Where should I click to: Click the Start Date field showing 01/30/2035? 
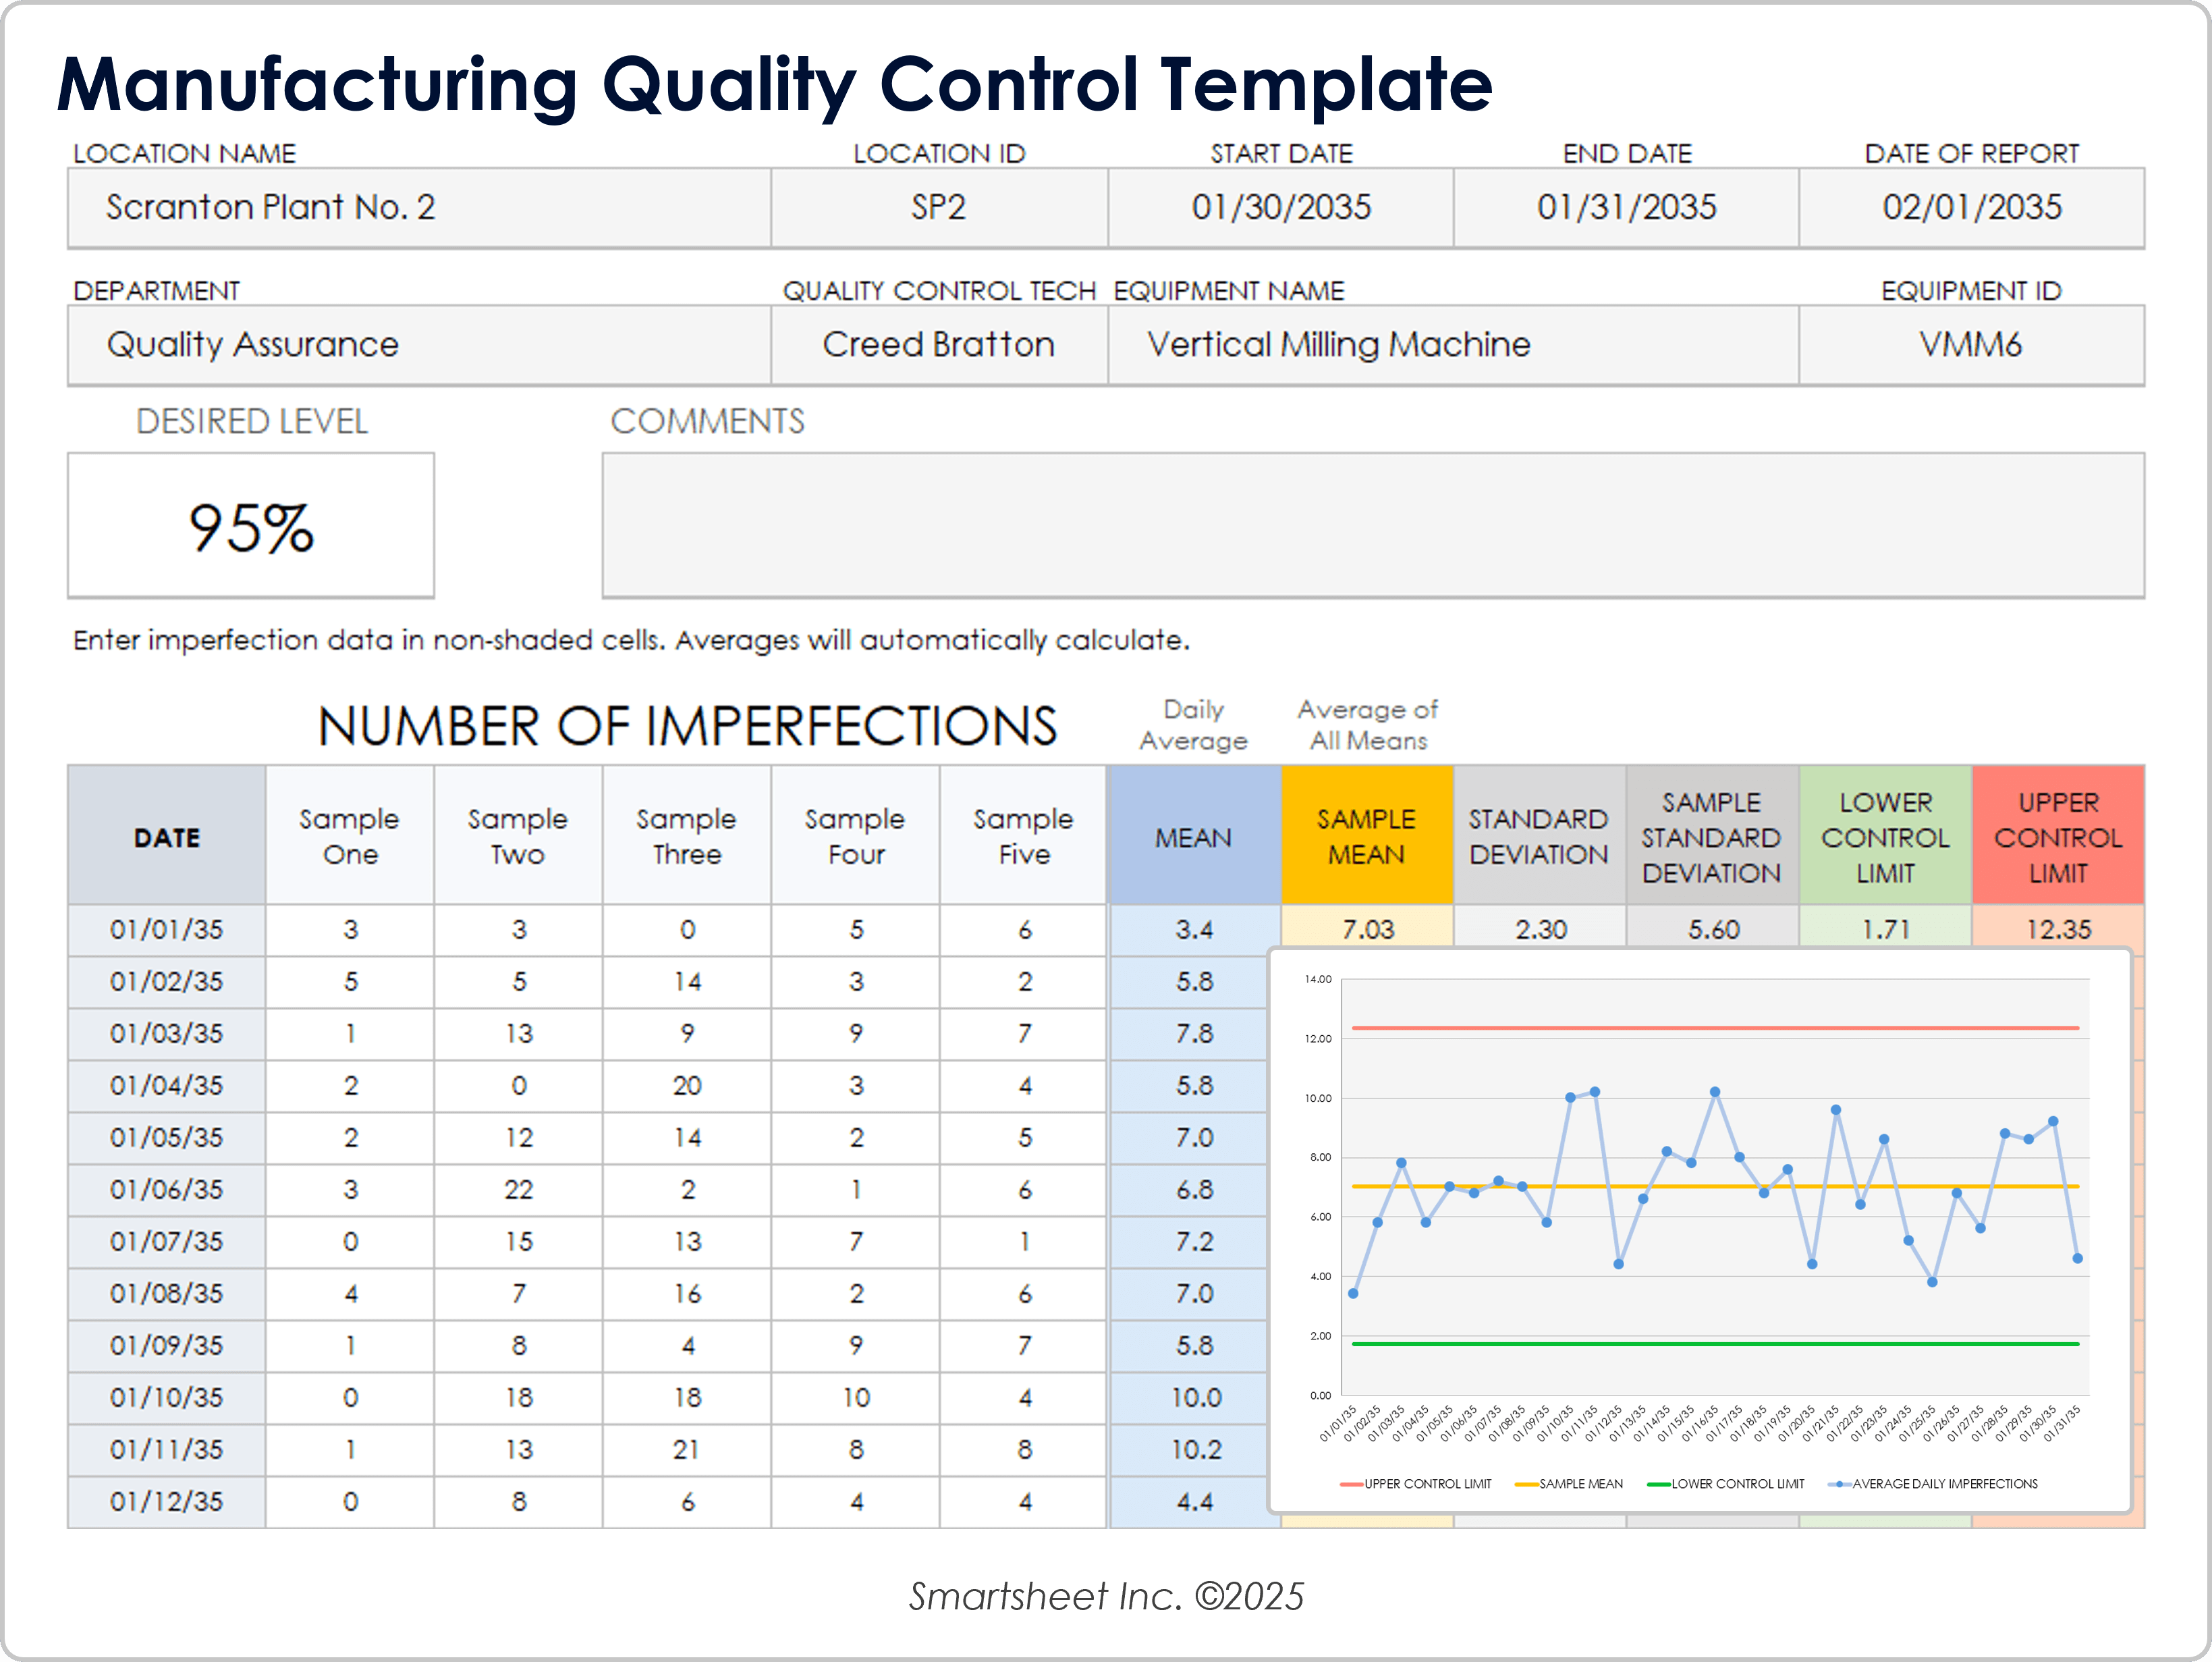1282,207
